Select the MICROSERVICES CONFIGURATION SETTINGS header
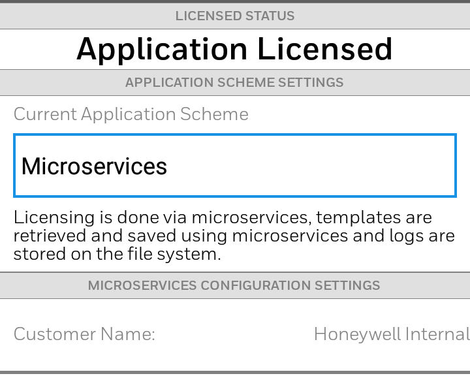 234,286
